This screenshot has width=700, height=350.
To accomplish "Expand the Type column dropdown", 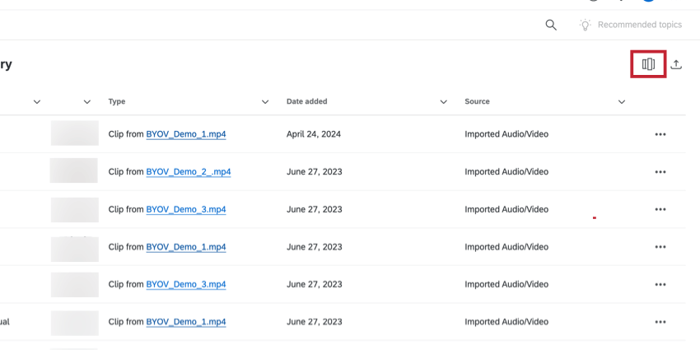I will 265,102.
